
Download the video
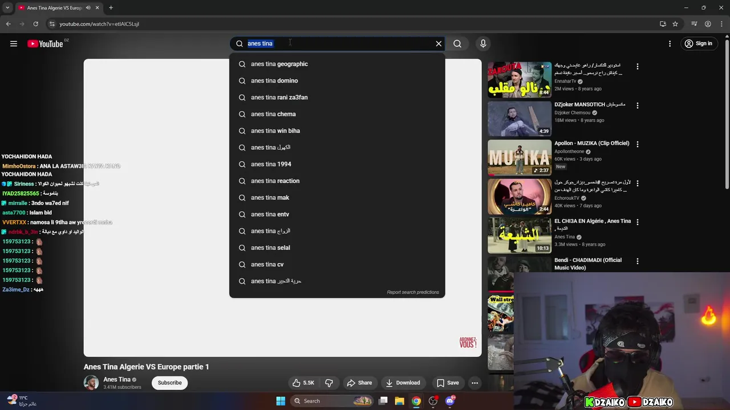[x=403, y=383]
